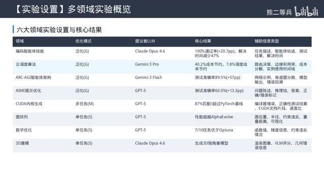Click the 问题陈述、推理链 auxiliary info cell
This screenshot has width=324, height=182.
281,93
